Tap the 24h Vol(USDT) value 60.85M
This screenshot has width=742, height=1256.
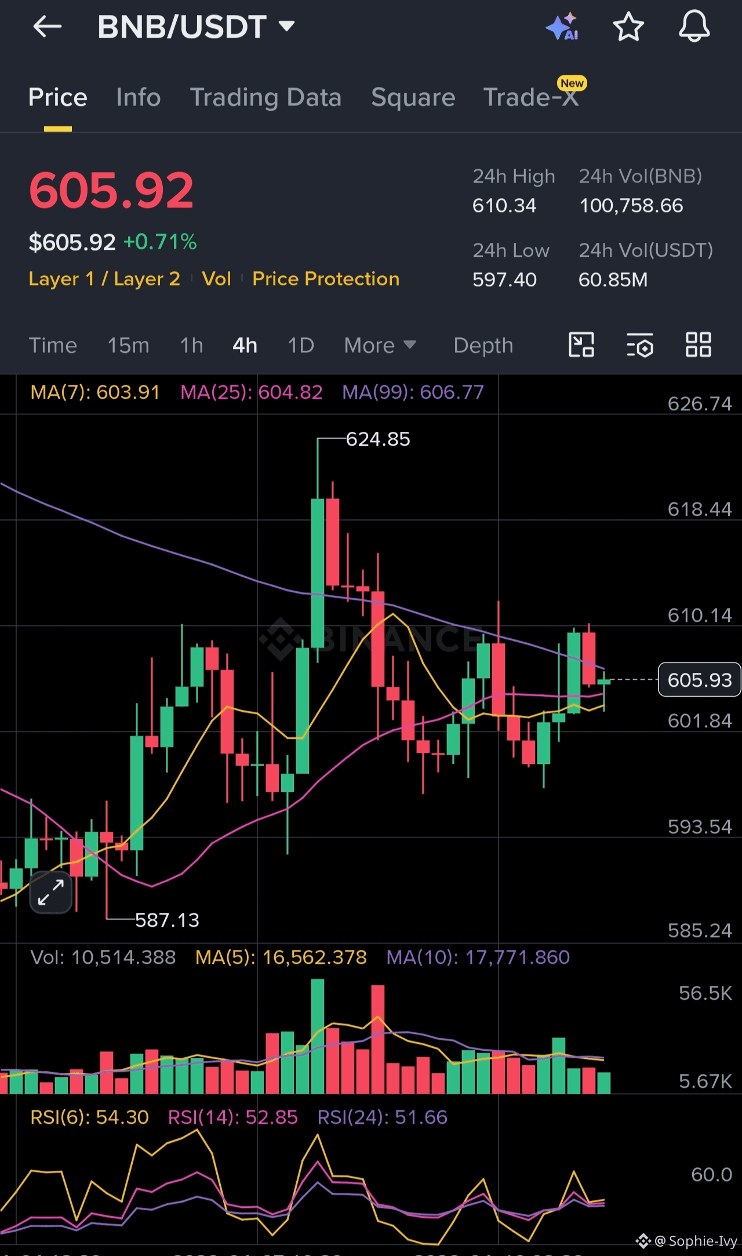[x=613, y=280]
